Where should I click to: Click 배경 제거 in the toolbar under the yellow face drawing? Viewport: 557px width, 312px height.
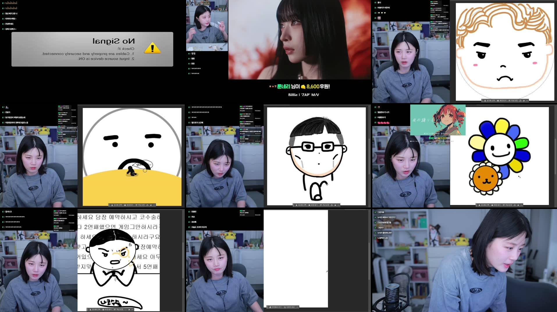tap(129, 205)
